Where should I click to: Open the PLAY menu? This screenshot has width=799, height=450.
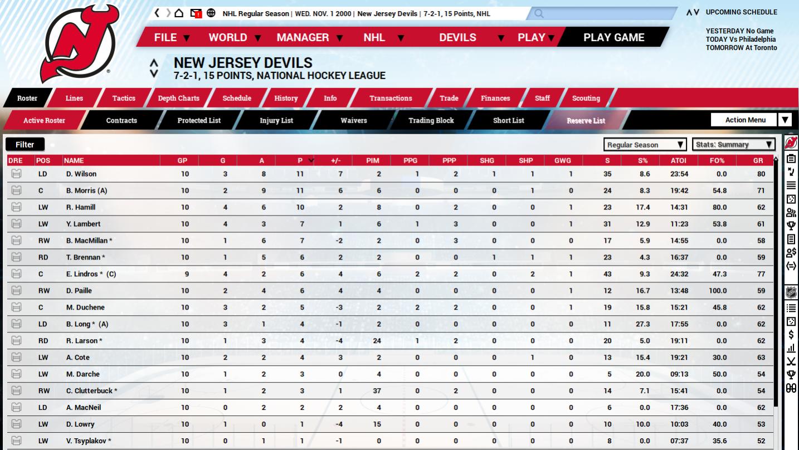click(x=536, y=37)
